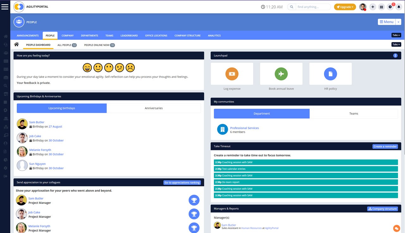Expand the Tabs dropdown in main navigation
The height and width of the screenshot is (233, 405).
pos(396,35)
